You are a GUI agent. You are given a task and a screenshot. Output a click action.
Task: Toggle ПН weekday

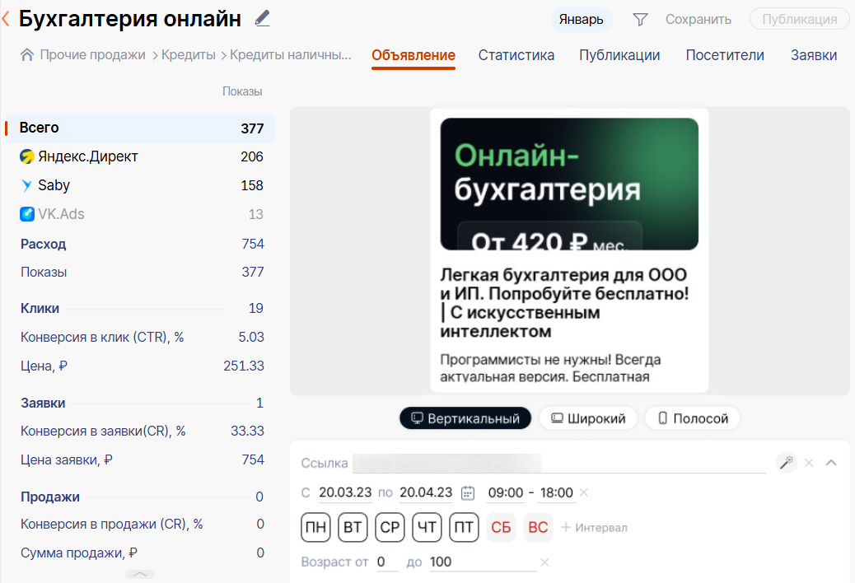tap(315, 528)
